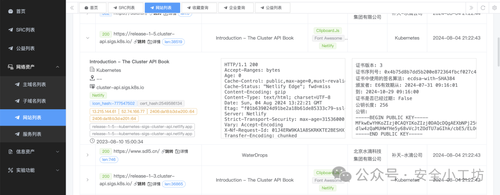This screenshot has width=500, height=195.
Task: Expand the 信息资产 sidebar group
Action: [33, 151]
